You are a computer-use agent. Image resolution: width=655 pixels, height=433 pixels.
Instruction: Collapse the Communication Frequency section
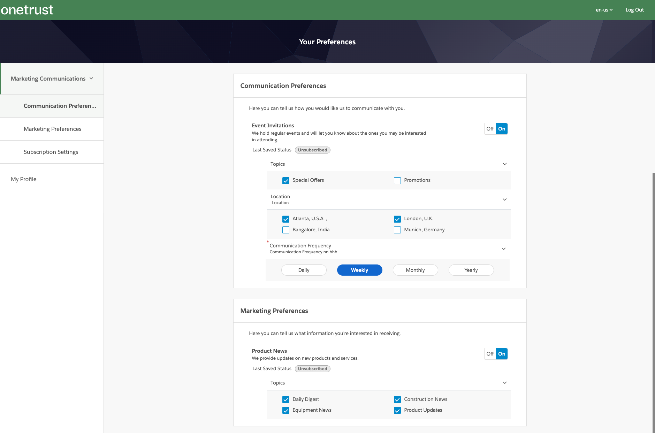tap(504, 248)
